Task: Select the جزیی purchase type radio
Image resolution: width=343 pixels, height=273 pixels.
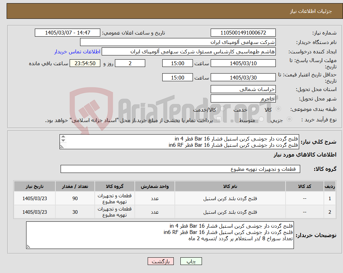Action: pyautogui.click(x=289, y=119)
